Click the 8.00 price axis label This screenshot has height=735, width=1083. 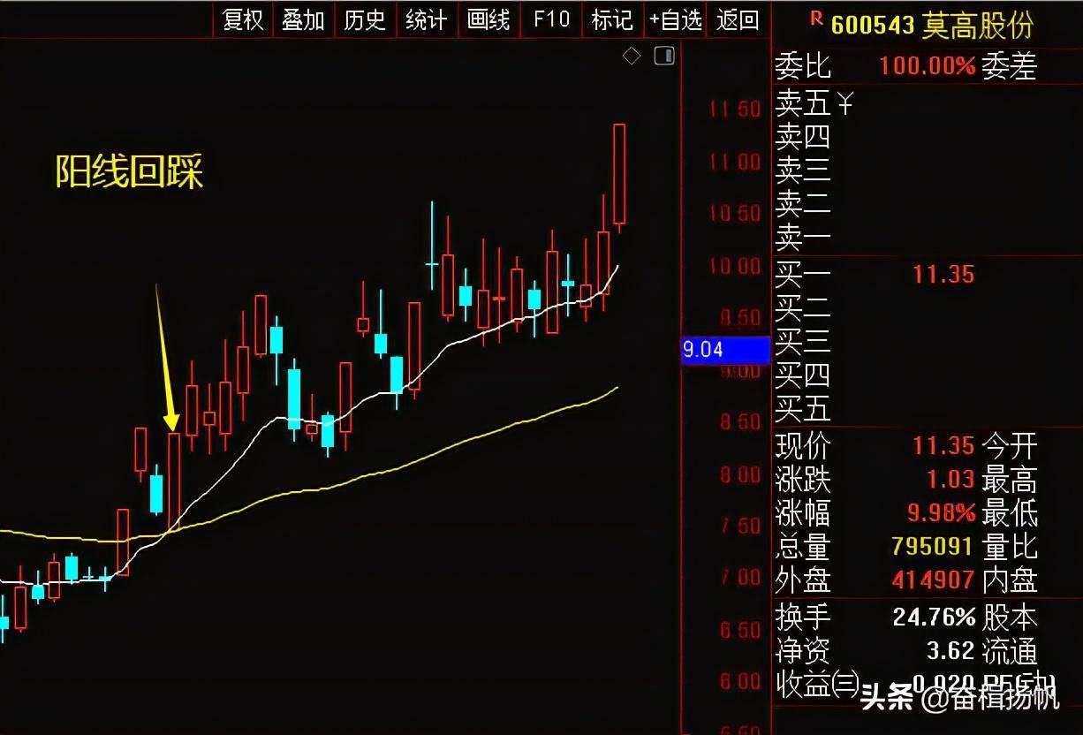pyautogui.click(x=739, y=475)
